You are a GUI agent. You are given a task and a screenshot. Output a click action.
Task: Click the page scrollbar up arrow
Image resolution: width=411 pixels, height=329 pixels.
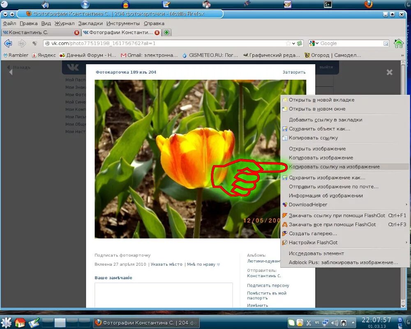coord(404,63)
